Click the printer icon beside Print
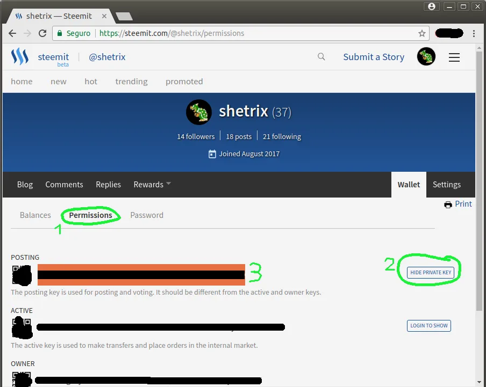The width and height of the screenshot is (486, 387). coord(448,205)
